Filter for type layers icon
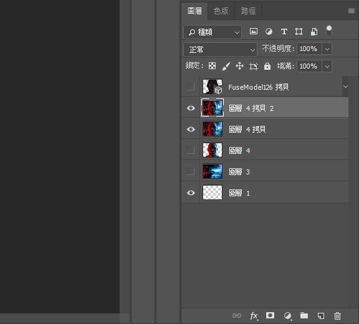 coord(284,31)
